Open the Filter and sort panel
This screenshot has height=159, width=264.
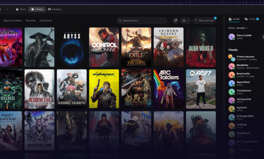(x=204, y=21)
